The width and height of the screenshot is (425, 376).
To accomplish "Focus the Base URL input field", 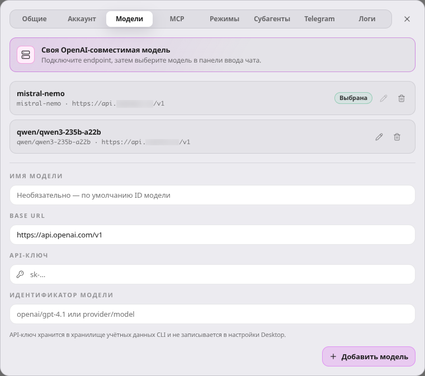I will (212, 235).
